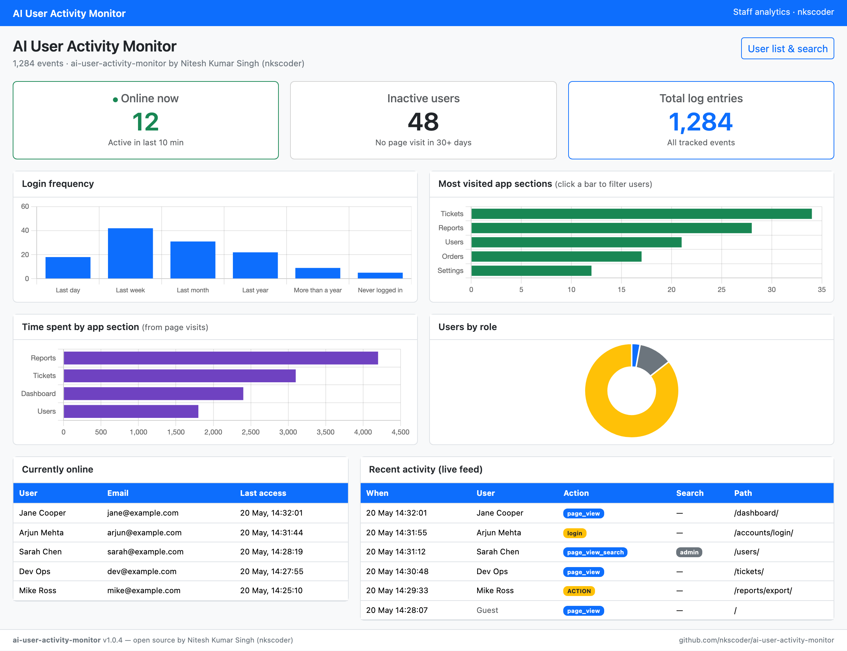Click the Guest user in live feed
Screen dimensions: 847x651
[x=487, y=610]
